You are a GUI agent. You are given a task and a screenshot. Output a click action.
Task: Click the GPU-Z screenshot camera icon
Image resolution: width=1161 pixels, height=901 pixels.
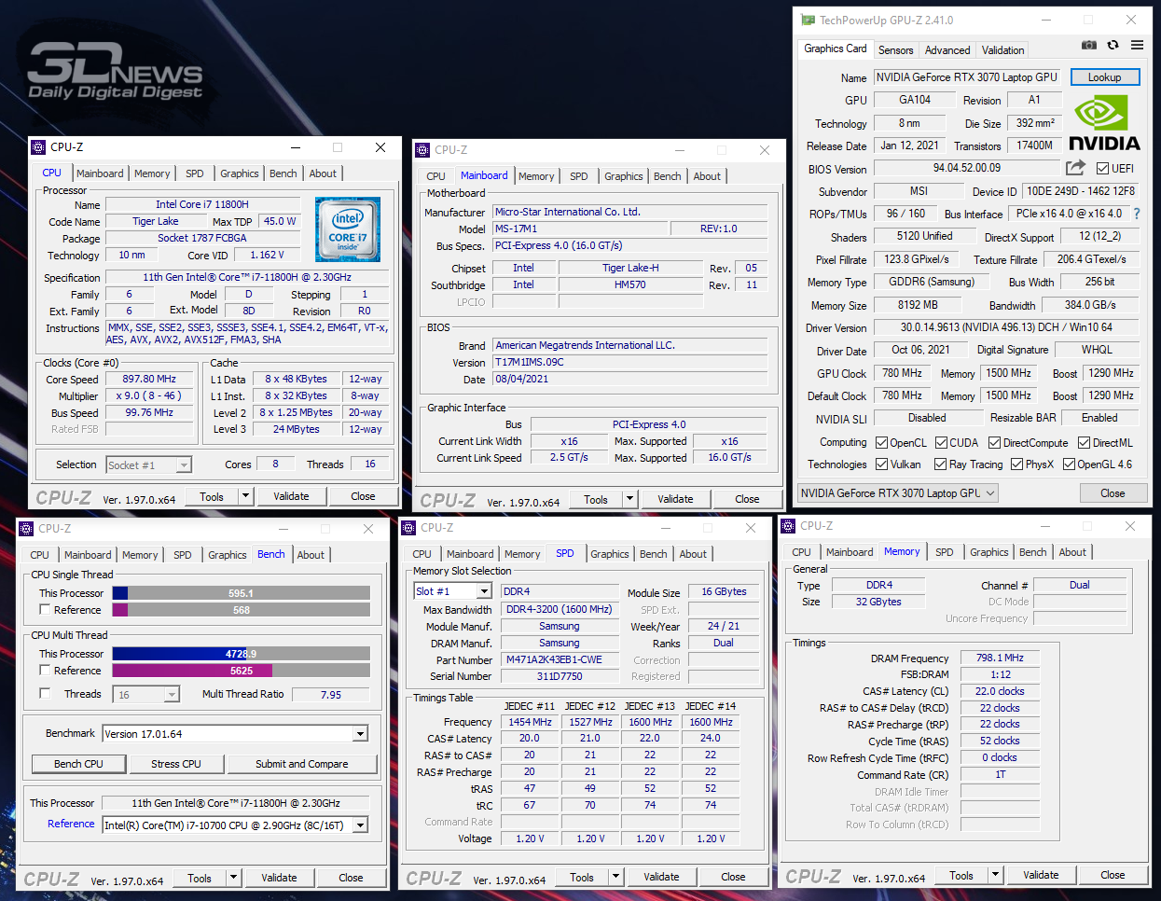point(1088,45)
